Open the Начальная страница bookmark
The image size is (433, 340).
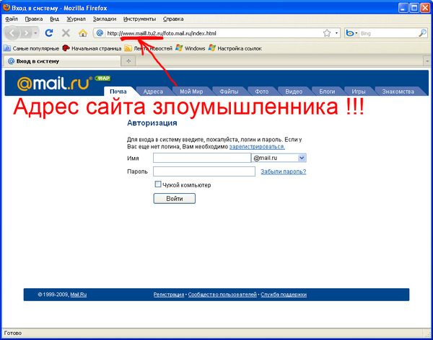point(92,48)
